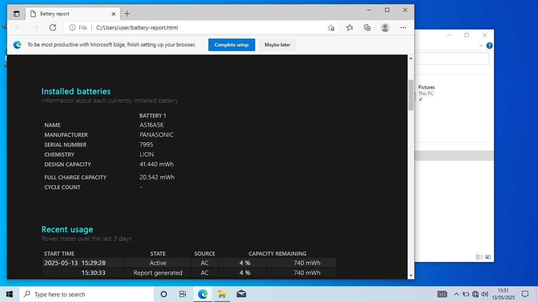Image resolution: width=538 pixels, height=302 pixels.
Task: Select full charge capacity 20.542 mWh
Action: pyautogui.click(x=157, y=177)
